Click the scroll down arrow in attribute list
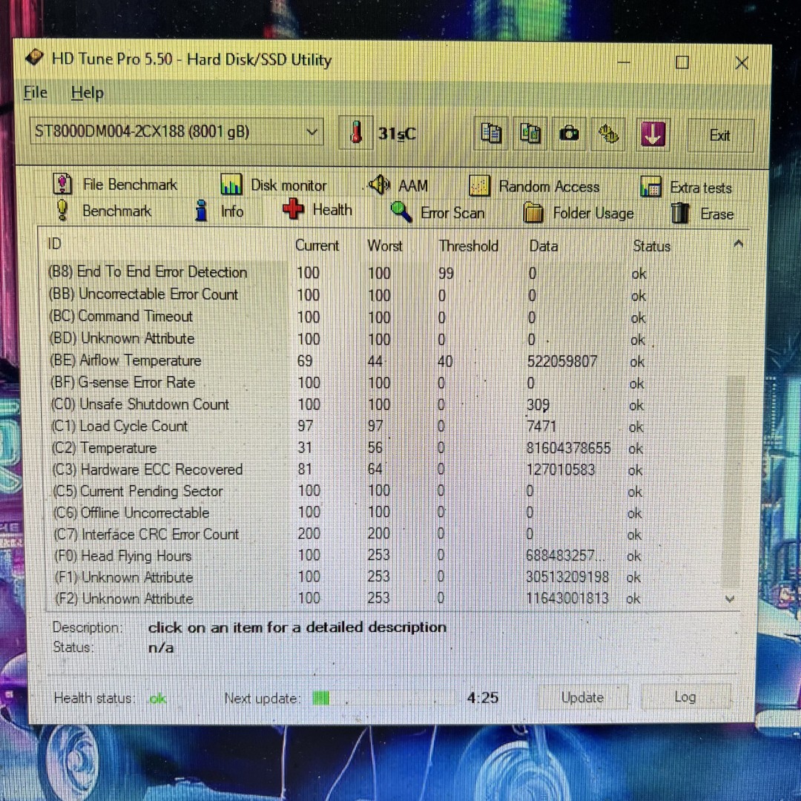The width and height of the screenshot is (801, 801). 730,599
